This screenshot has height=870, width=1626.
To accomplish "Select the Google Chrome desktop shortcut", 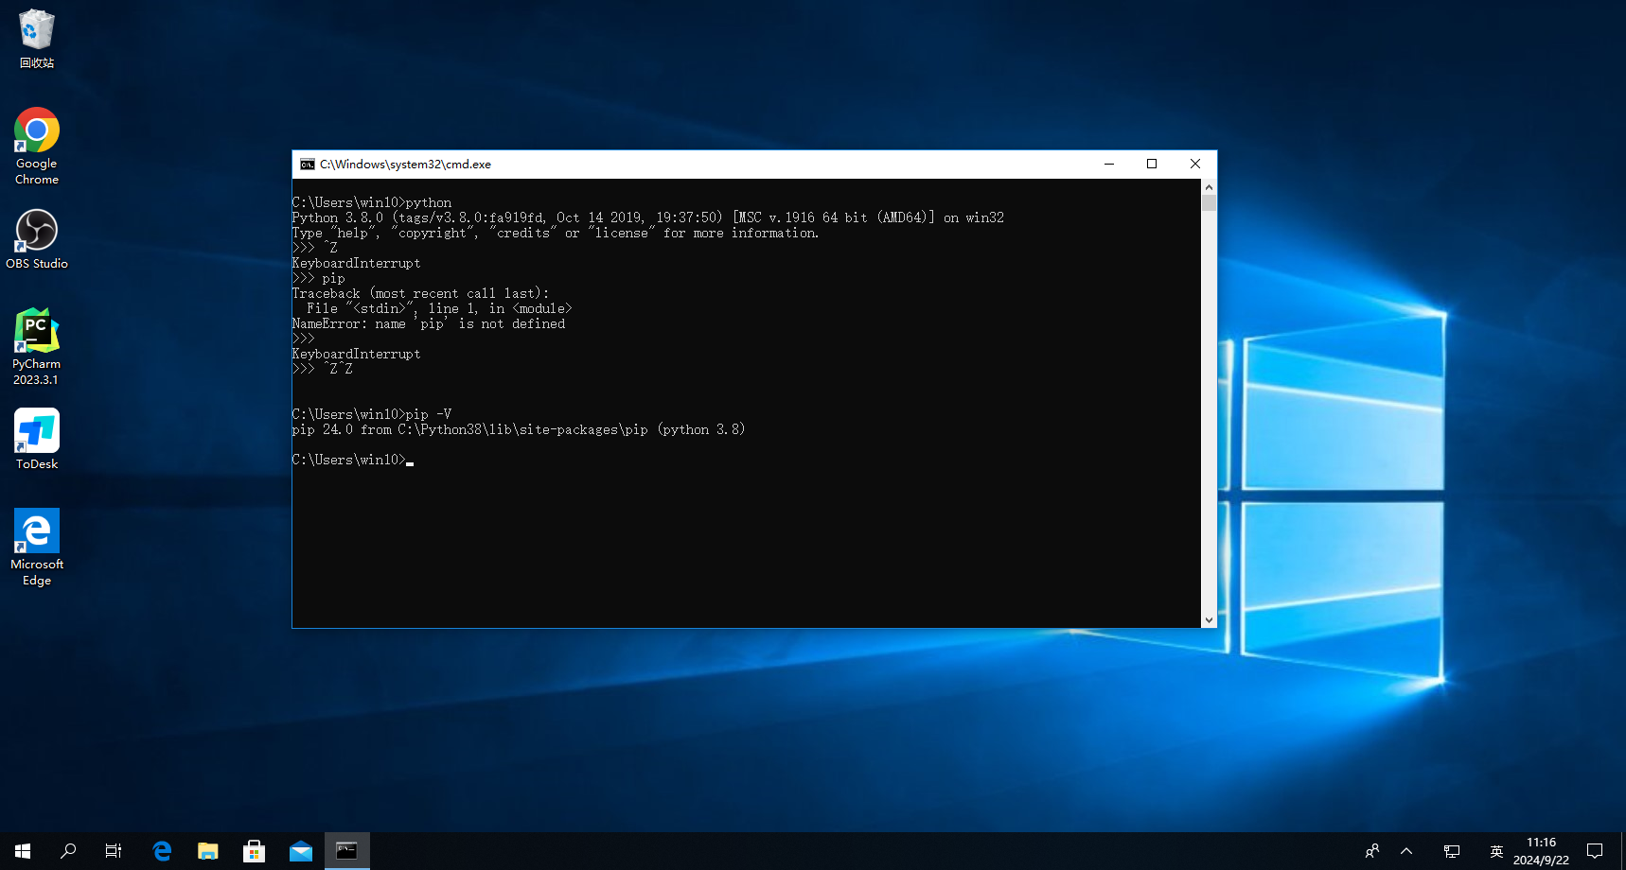I will [37, 147].
